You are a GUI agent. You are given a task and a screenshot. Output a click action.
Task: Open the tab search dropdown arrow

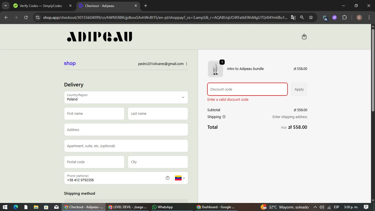5,6
